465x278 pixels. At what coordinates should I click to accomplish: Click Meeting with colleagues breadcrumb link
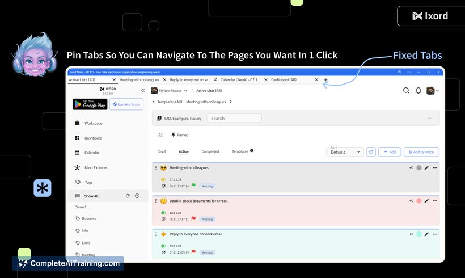point(206,102)
